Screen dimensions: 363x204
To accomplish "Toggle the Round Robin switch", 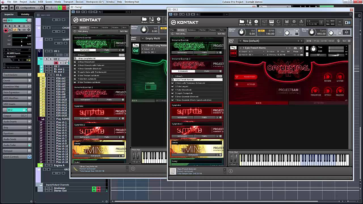I will pos(246,77).
